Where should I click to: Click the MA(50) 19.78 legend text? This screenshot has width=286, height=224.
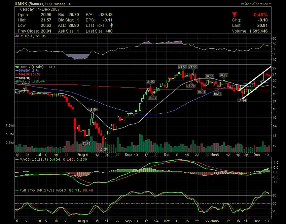29,70
